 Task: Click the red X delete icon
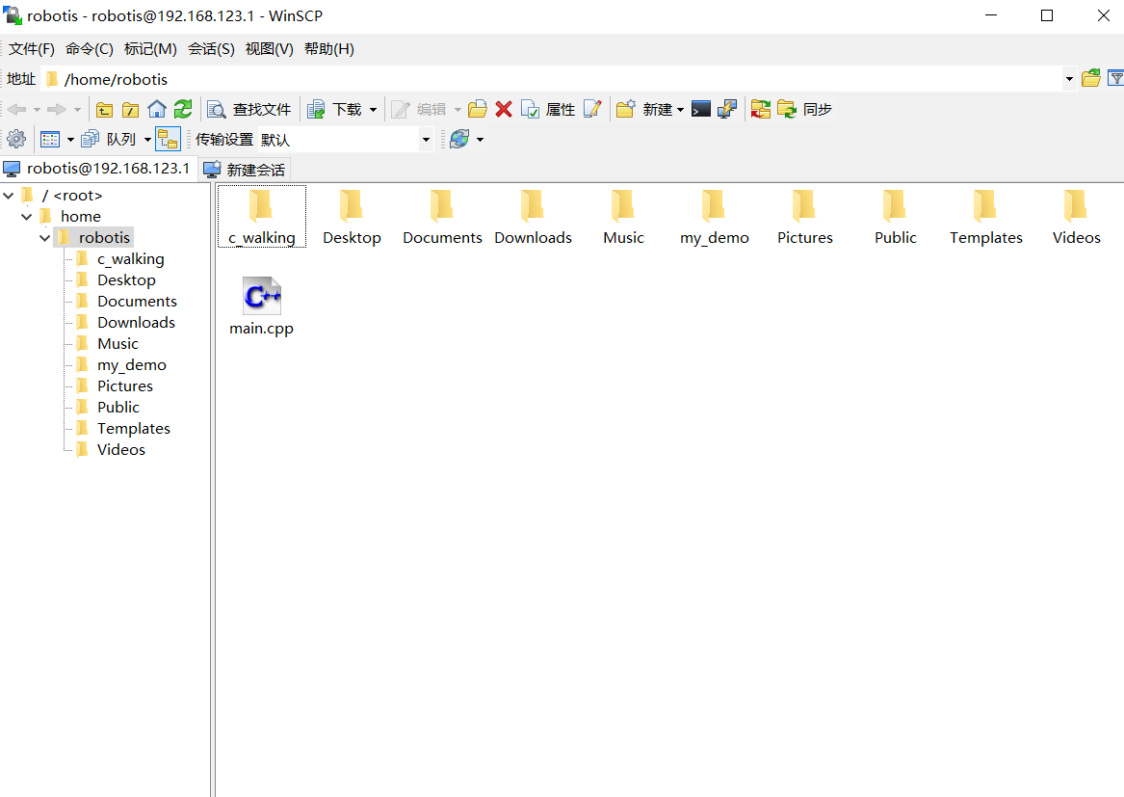click(504, 109)
